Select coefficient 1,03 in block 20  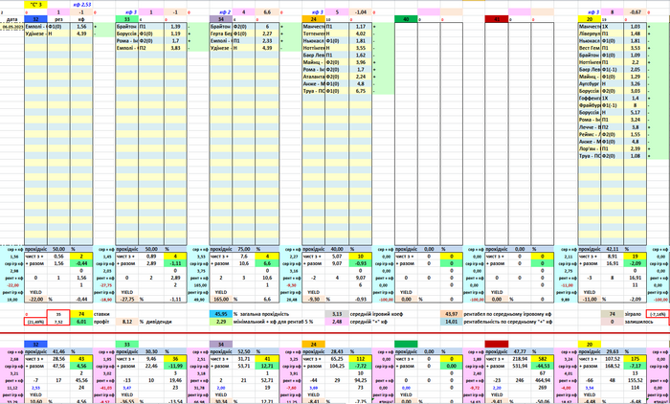coord(635,27)
